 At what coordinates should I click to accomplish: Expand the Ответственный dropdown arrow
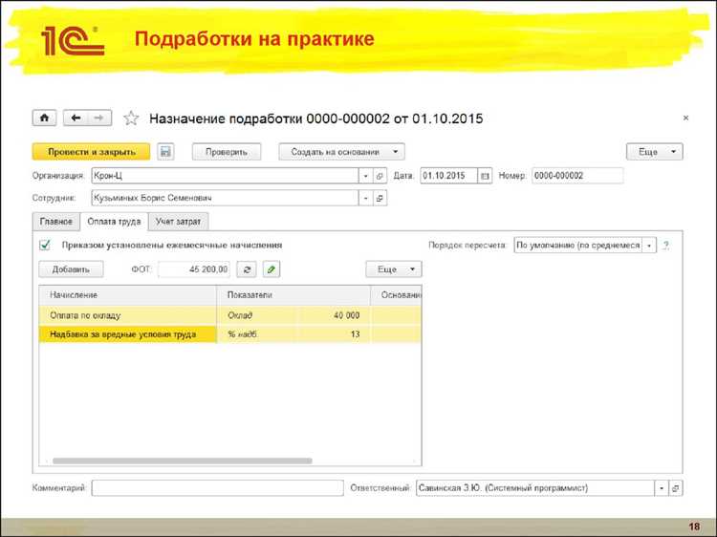[x=662, y=488]
